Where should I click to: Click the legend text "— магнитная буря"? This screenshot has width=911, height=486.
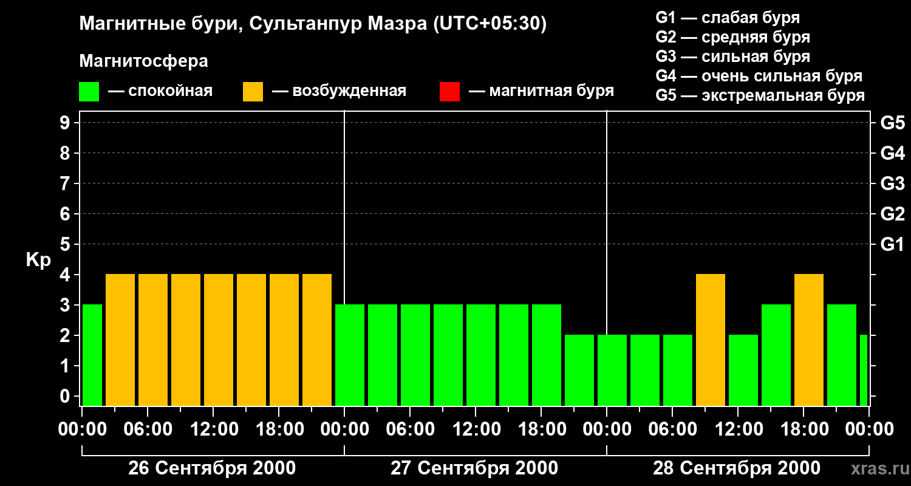coord(541,92)
